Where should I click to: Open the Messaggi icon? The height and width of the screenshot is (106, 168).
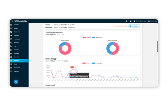click(x=11, y=43)
